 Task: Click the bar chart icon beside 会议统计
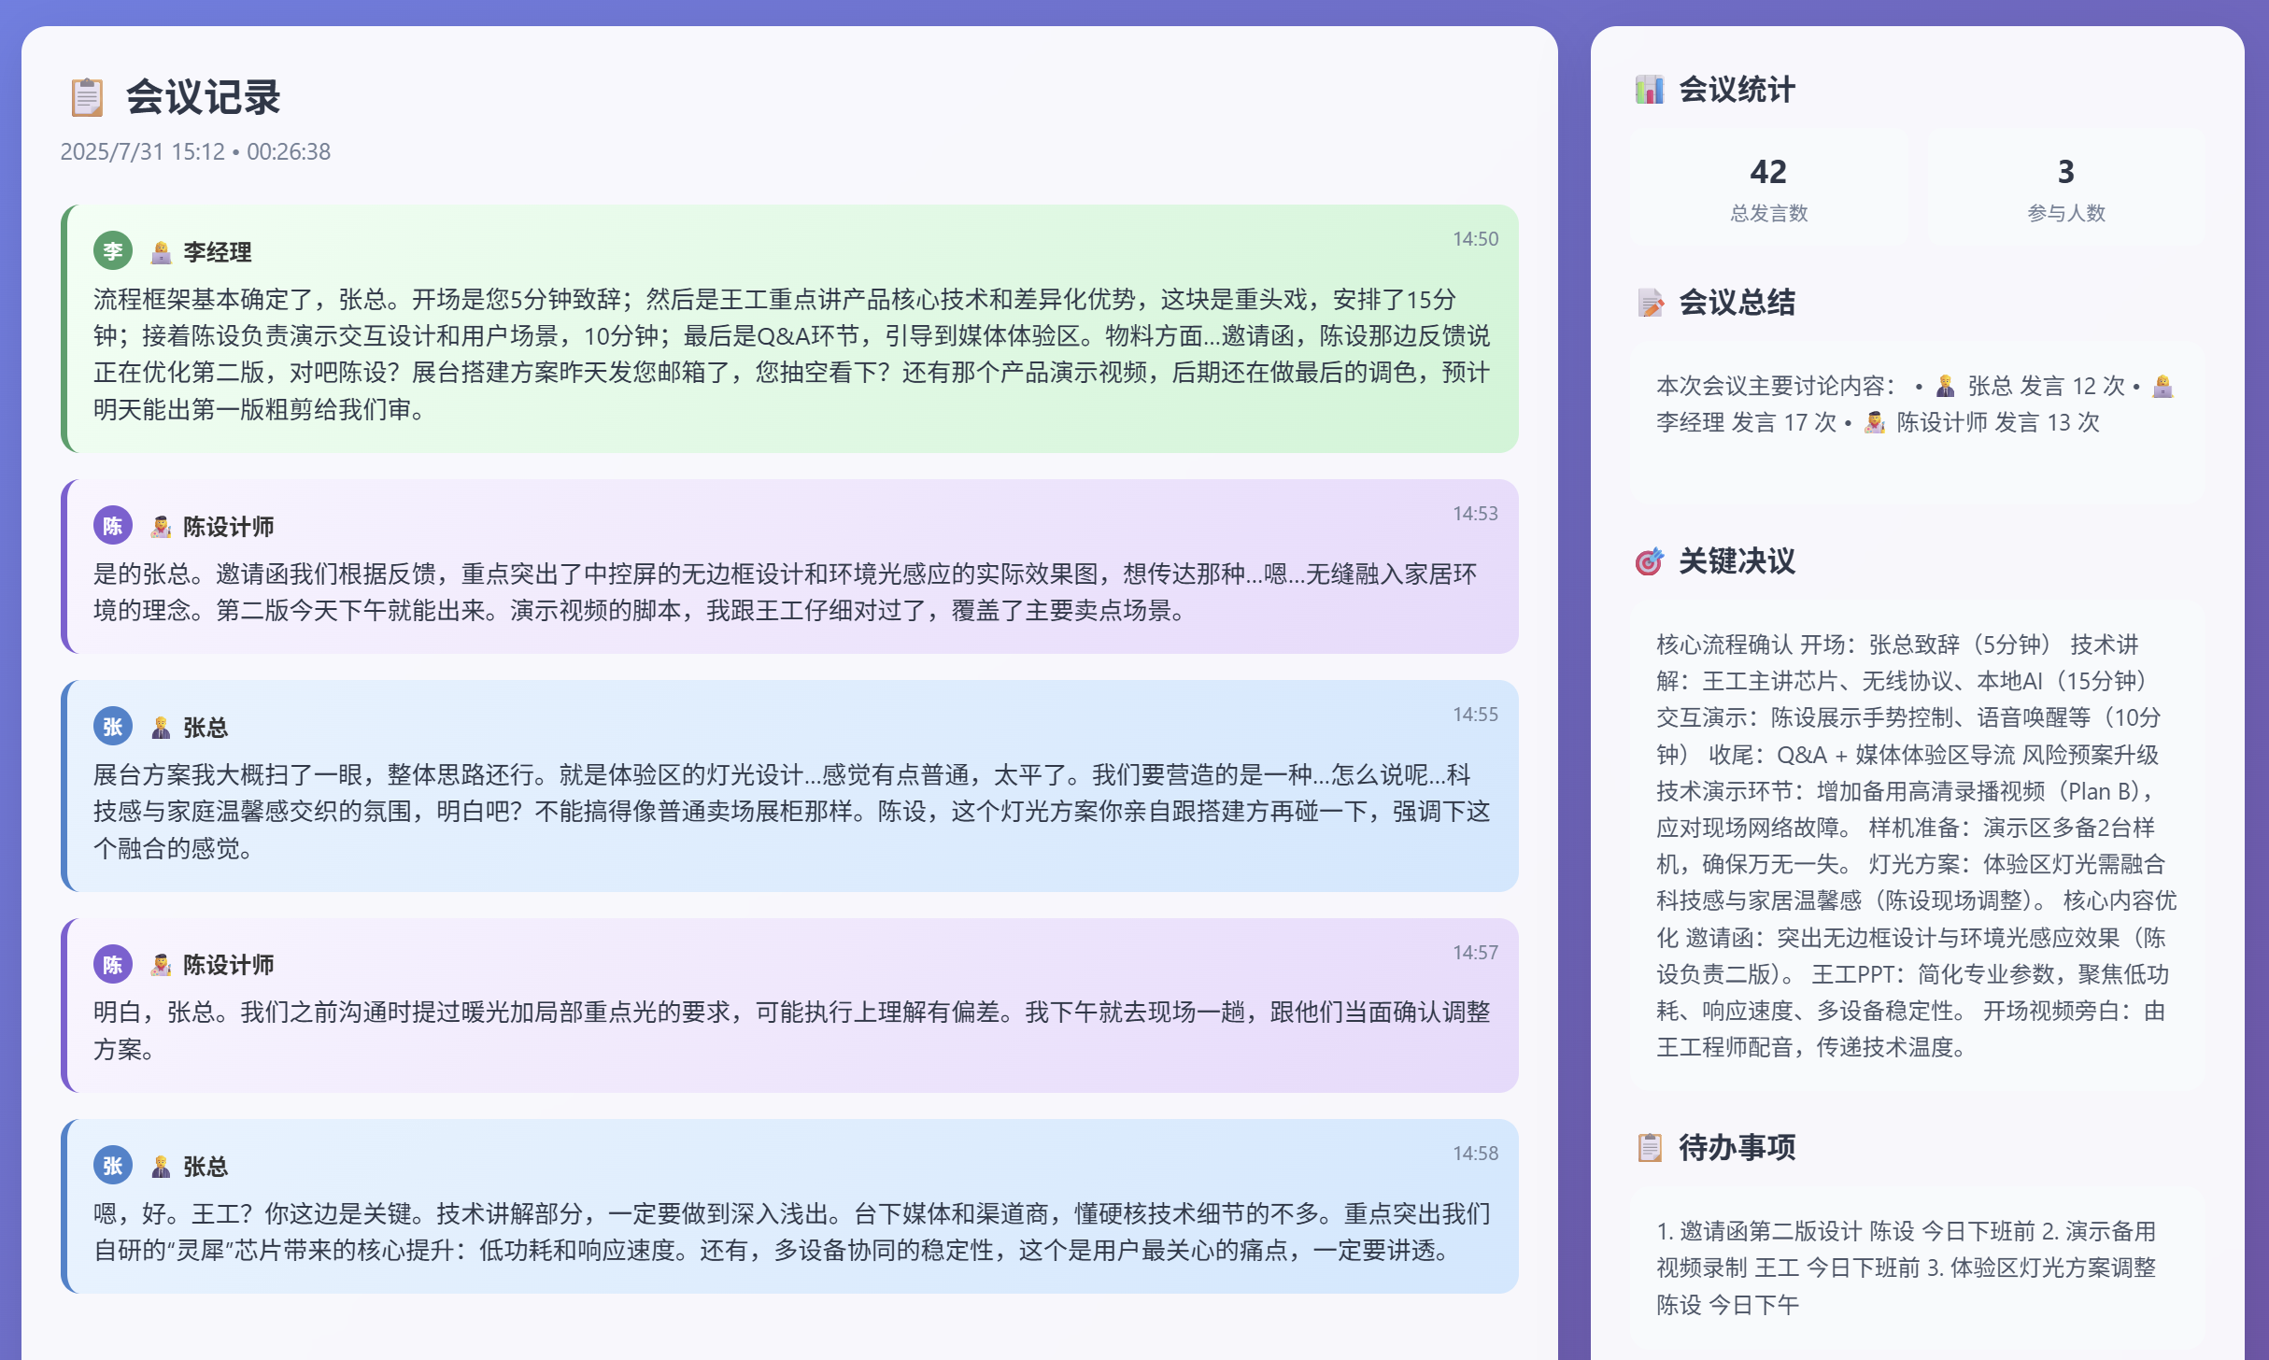[1650, 90]
